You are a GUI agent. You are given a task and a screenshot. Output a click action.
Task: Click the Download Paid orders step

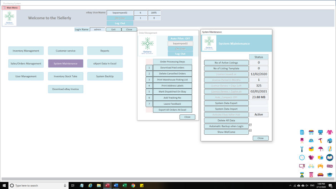coord(172,68)
